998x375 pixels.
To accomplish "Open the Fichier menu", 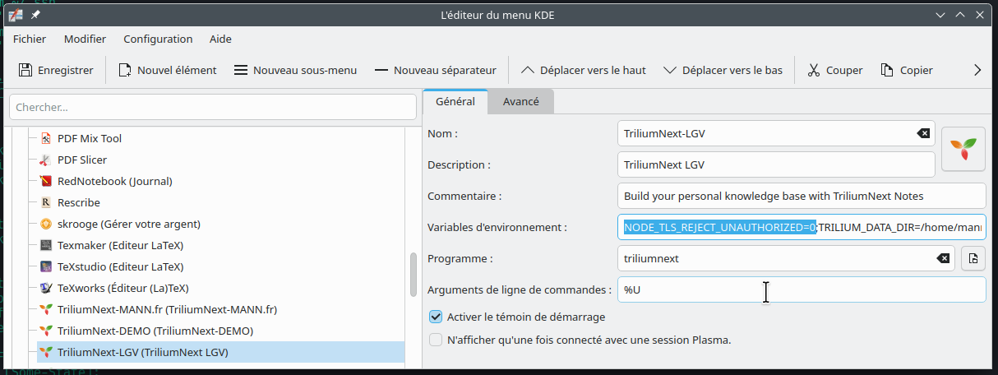I will coord(30,39).
